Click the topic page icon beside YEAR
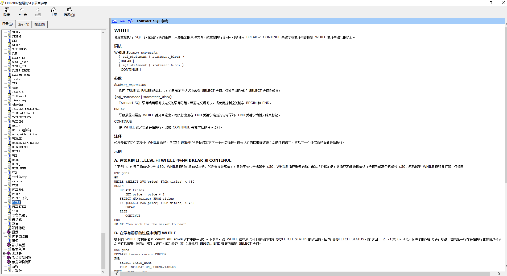Image resolution: width=507 pixels, height=276 pixels. coord(9,211)
